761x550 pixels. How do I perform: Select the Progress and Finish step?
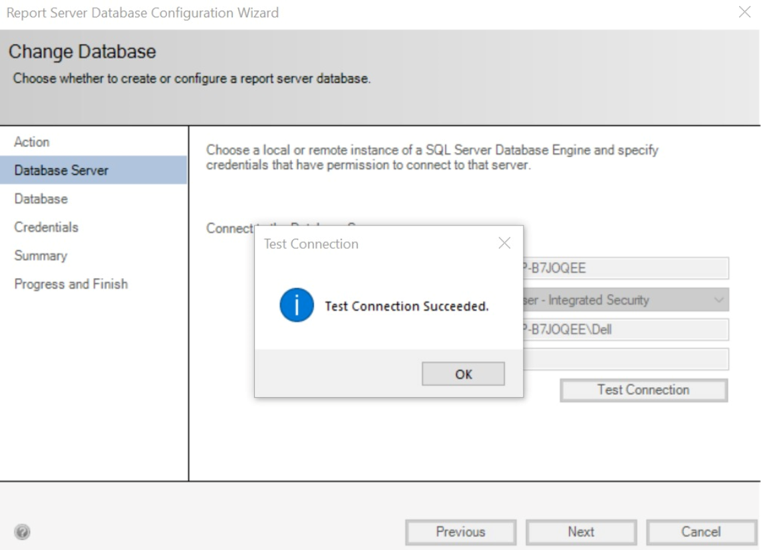71,284
